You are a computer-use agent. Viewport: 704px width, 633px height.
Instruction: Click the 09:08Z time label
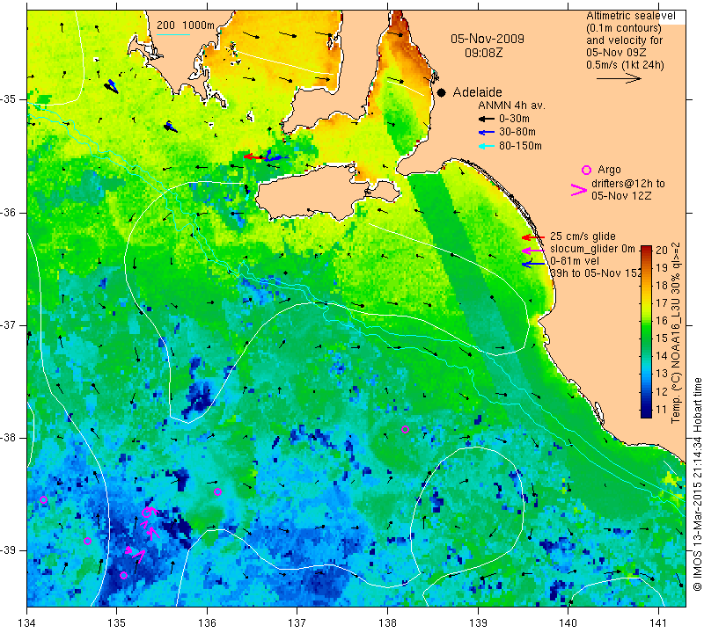[x=483, y=53]
